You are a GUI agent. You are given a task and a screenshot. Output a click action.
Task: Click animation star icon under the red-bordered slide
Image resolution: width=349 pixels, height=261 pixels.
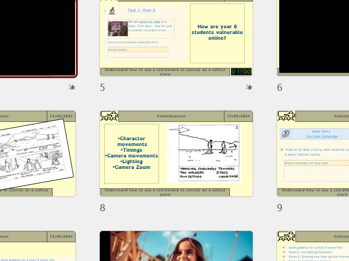tap(72, 87)
